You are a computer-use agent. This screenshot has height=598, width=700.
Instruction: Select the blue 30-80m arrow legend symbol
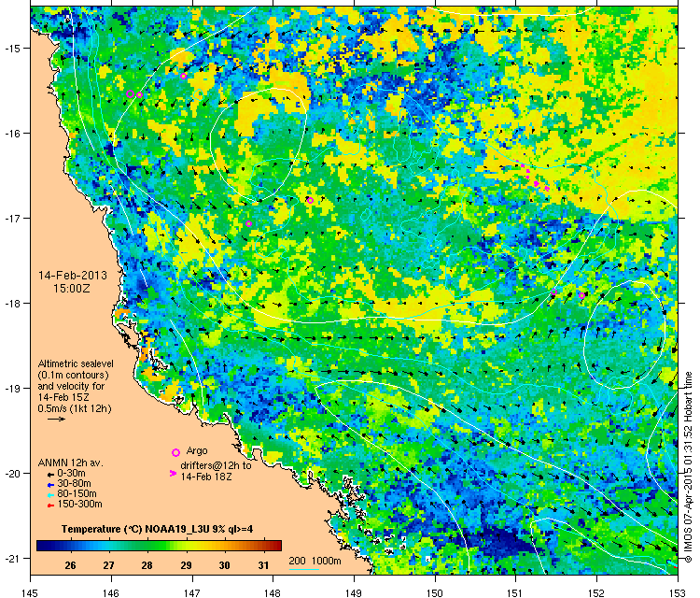click(x=51, y=485)
